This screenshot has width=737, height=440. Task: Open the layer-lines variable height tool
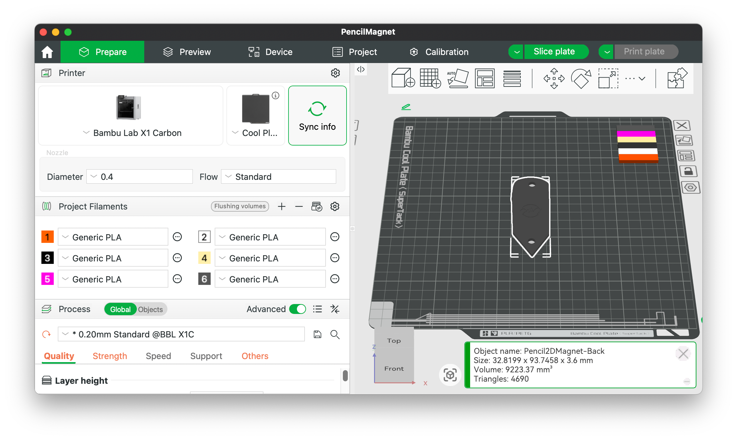(512, 78)
